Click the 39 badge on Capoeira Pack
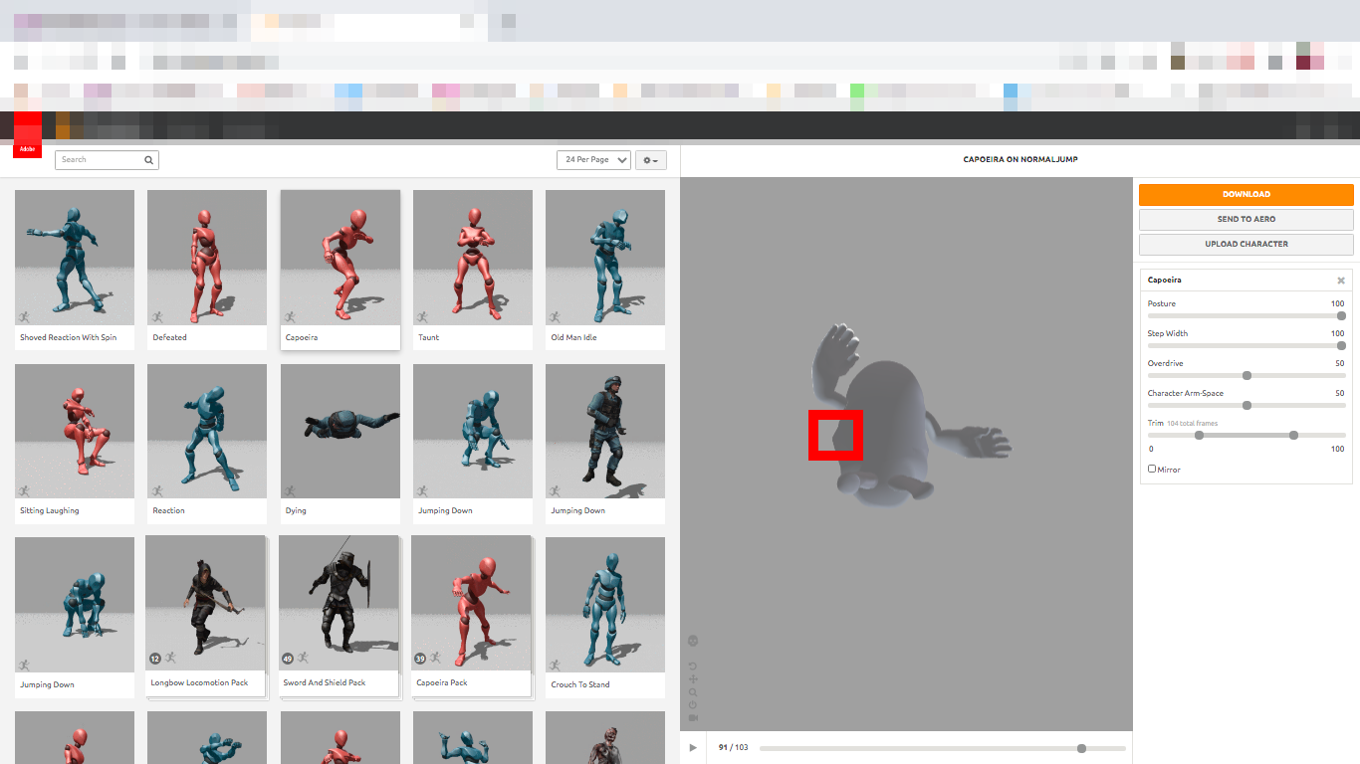This screenshot has height=764, width=1360. [420, 659]
